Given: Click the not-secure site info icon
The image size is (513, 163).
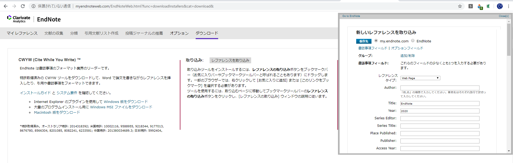Looking at the screenshot, I should (x=34, y=6).
